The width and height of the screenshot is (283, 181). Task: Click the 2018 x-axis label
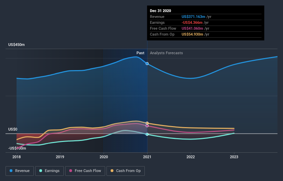pyautogui.click(x=17, y=157)
